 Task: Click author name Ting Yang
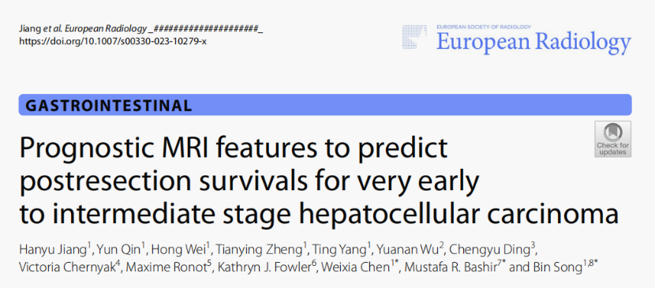[339, 249]
